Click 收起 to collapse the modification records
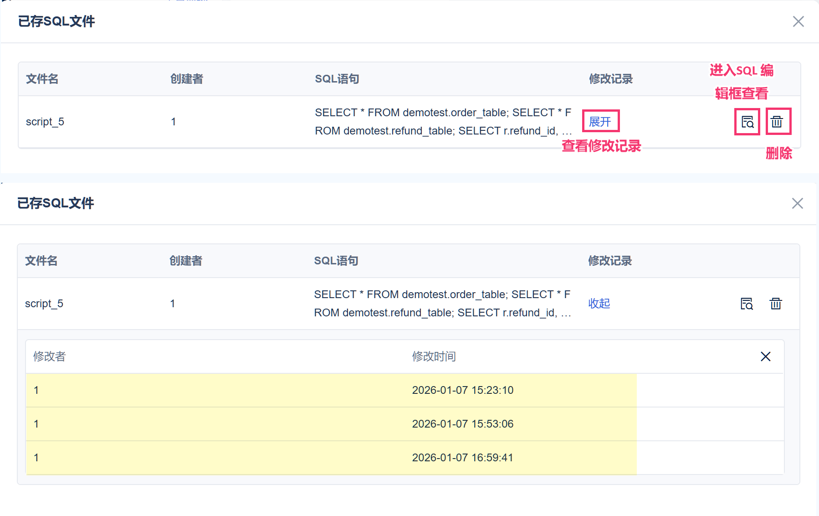The height and width of the screenshot is (516, 819). (x=599, y=304)
